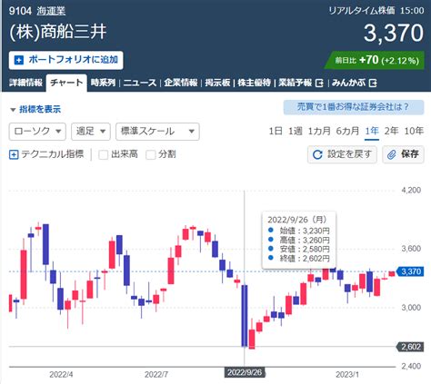Select the 1日 time range
Screen dimensions: 431x384
pos(276,131)
